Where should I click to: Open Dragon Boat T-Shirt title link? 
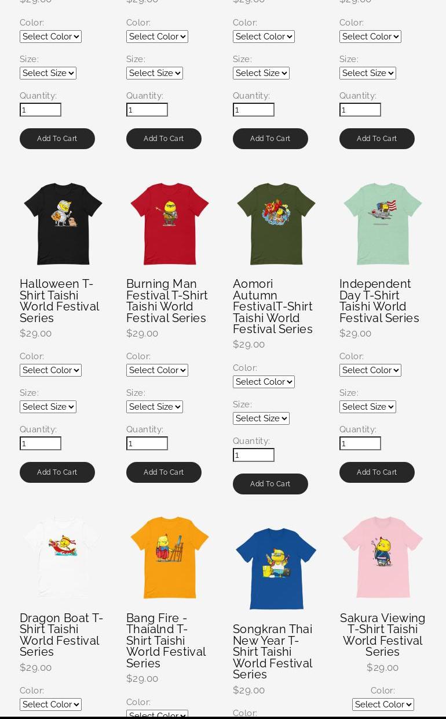pyautogui.click(x=61, y=635)
